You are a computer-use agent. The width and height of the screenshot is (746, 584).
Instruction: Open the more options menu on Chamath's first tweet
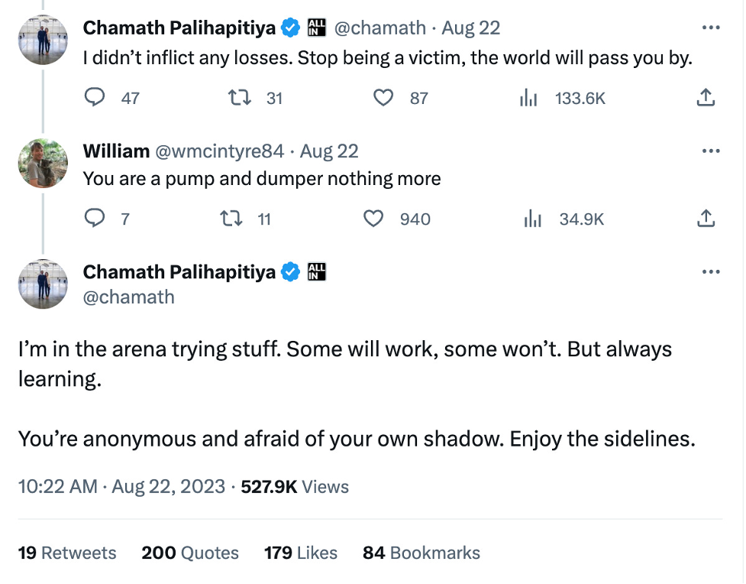pos(711,27)
